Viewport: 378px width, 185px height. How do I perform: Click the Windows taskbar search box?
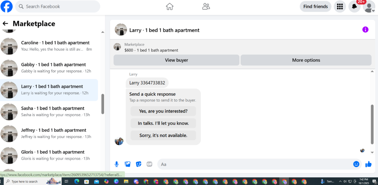(x=33, y=182)
